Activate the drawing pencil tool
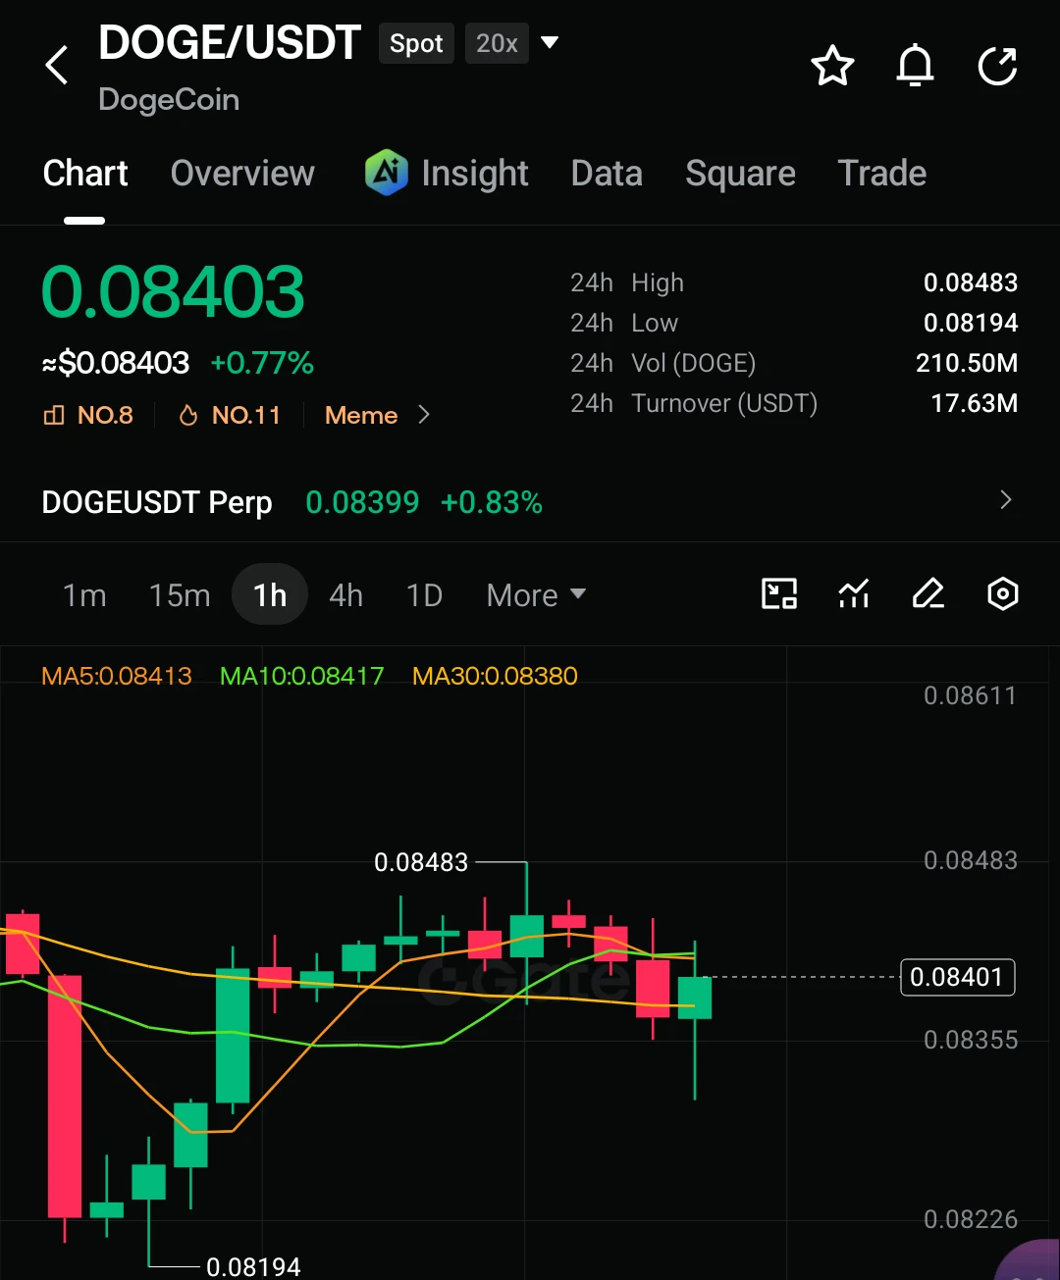The height and width of the screenshot is (1280, 1060). 928,593
